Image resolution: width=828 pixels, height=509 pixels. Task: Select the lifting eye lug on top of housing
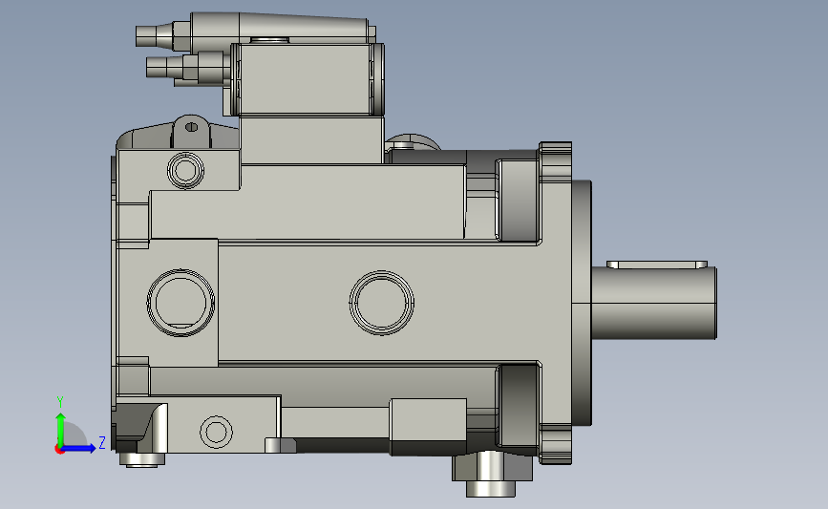(x=191, y=131)
